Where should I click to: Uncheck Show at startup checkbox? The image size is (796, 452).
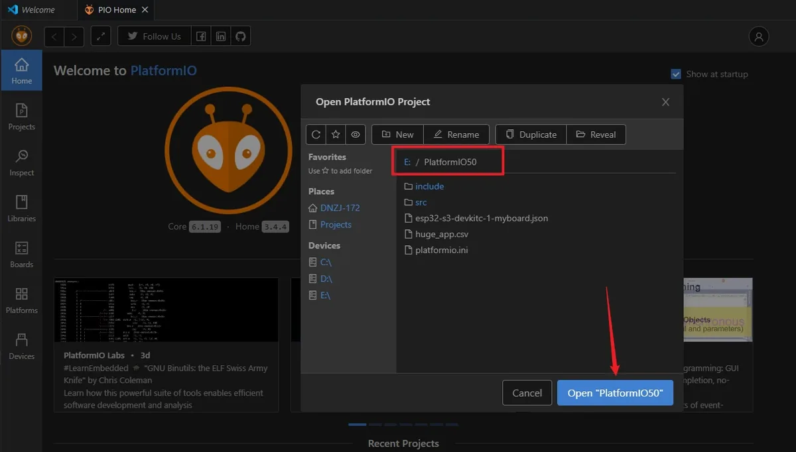676,74
